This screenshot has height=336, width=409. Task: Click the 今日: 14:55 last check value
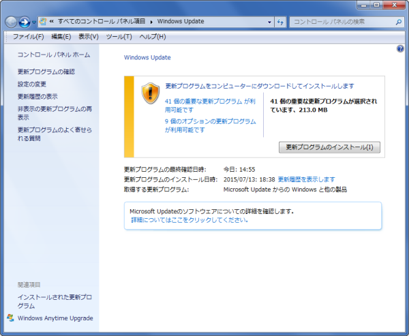(239, 170)
